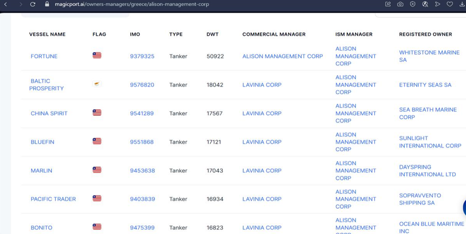The height and width of the screenshot is (234, 466).
Task: Open the edit note icon in the address bar
Action: [388, 4]
